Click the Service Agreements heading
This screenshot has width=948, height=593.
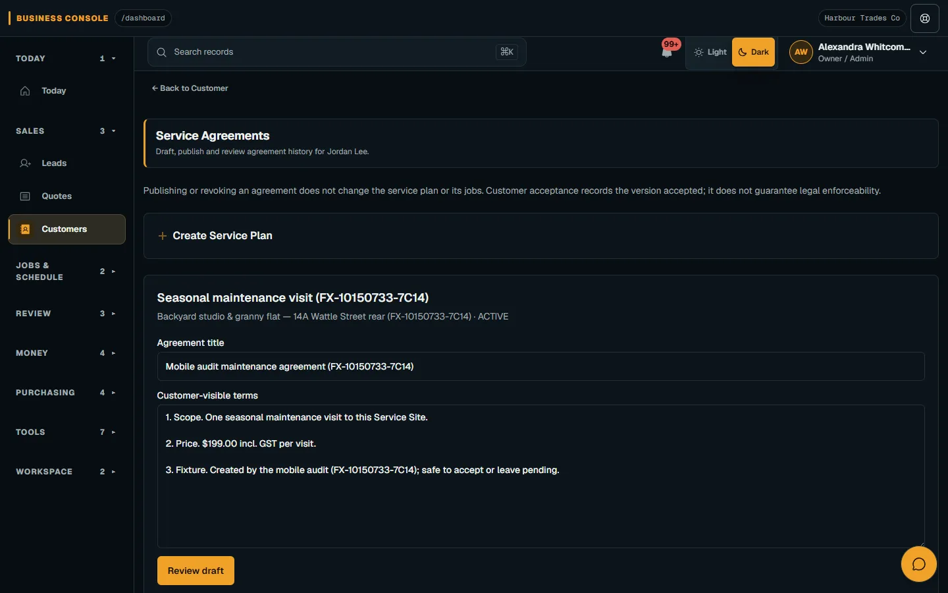(x=213, y=136)
